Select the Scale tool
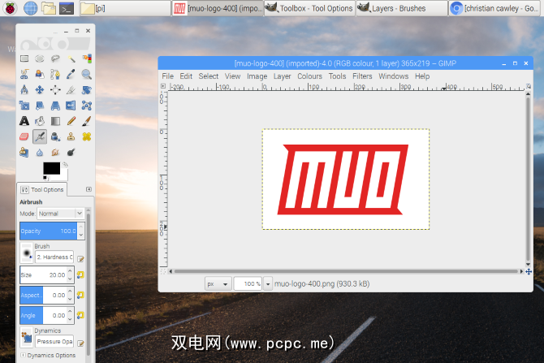Screen dimensions: 544x363 click(24, 106)
